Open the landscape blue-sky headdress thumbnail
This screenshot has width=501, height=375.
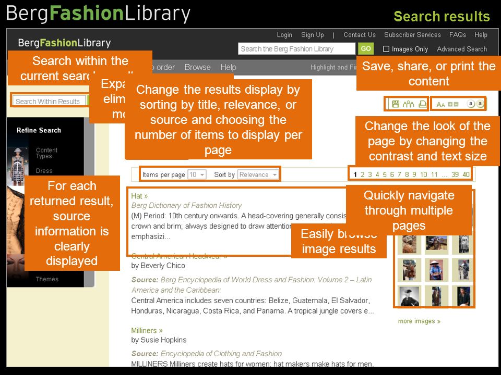pyautogui.click(x=436, y=243)
